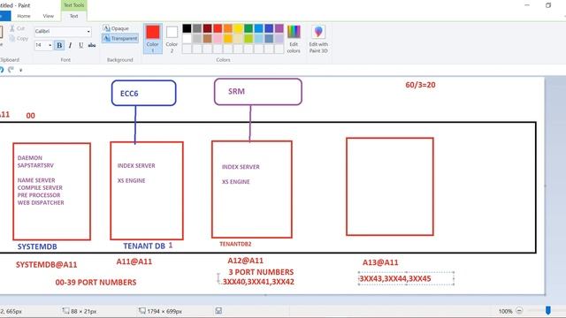The image size is (566, 318).
Task: Click the Copy button in Clipboard group
Action: (x=19, y=38)
